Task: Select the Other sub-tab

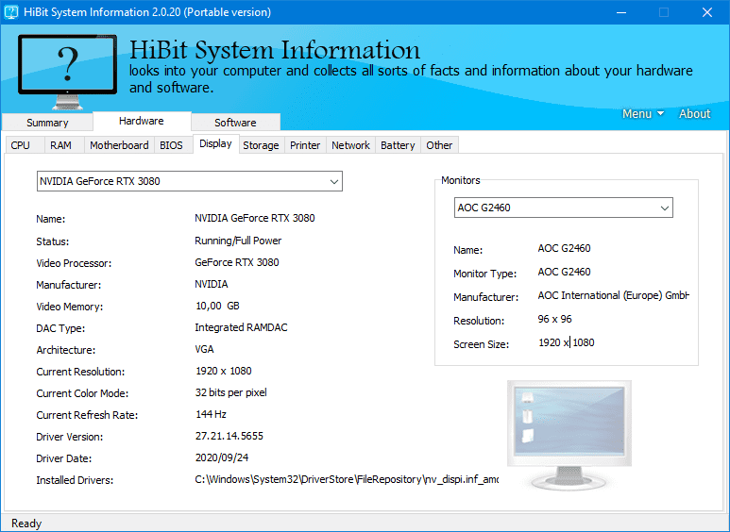Action: click(x=439, y=145)
